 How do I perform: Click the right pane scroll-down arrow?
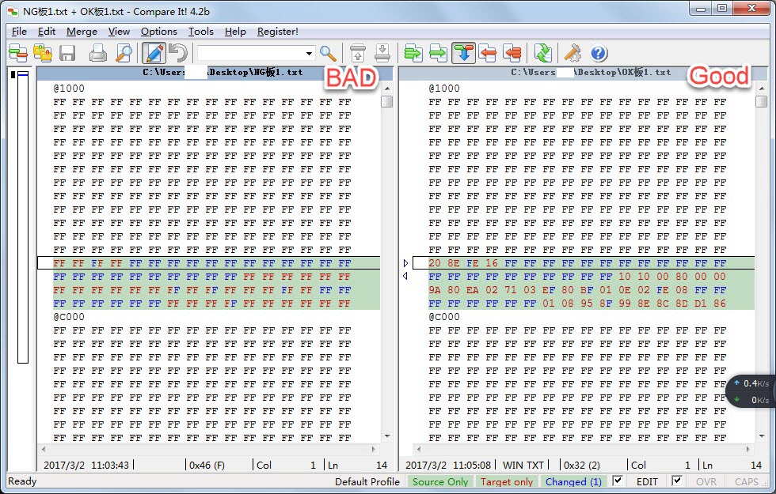762,436
